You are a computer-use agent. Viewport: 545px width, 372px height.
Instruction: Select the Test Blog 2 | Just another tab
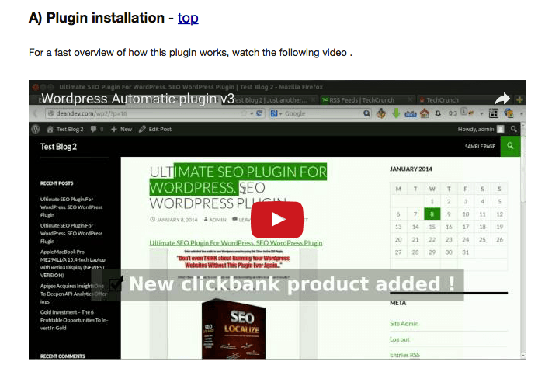tap(272, 100)
